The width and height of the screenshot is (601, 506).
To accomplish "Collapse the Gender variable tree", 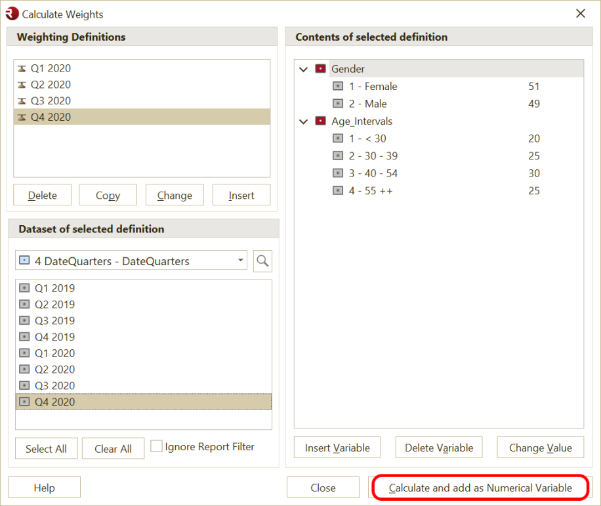I will [x=303, y=68].
